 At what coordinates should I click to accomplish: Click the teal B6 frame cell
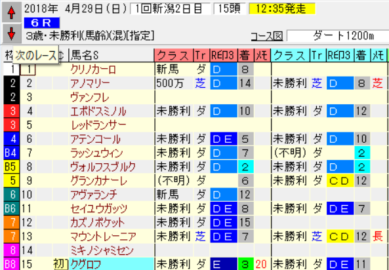coord(11,208)
